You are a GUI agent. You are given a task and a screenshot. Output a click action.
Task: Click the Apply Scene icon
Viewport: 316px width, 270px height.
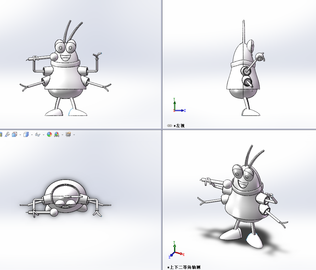pyautogui.click(x=57, y=134)
